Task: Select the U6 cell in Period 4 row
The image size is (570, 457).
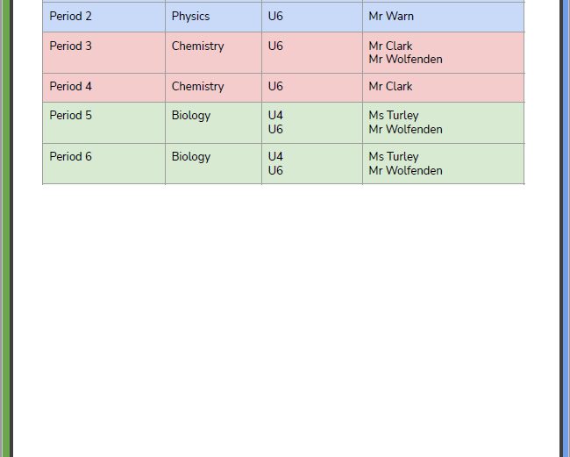Action: (276, 87)
